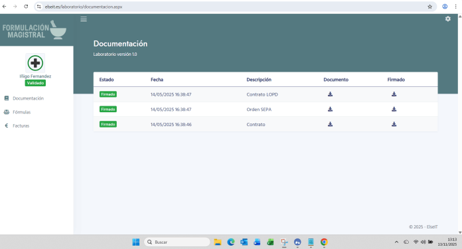Image resolution: width=462 pixels, height=249 pixels.
Task: Click the Contrato LOPD description text
Action: [x=262, y=94]
